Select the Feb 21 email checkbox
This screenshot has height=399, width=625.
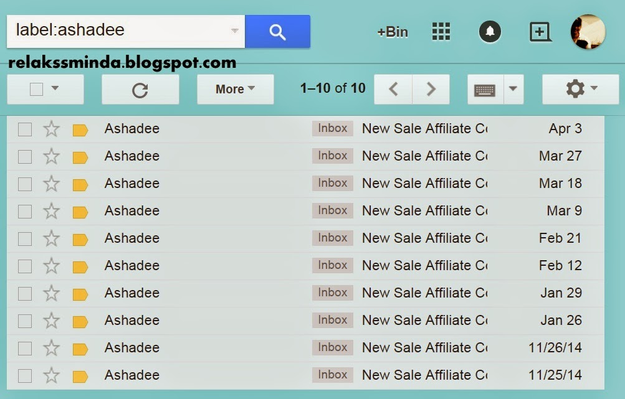(25, 239)
